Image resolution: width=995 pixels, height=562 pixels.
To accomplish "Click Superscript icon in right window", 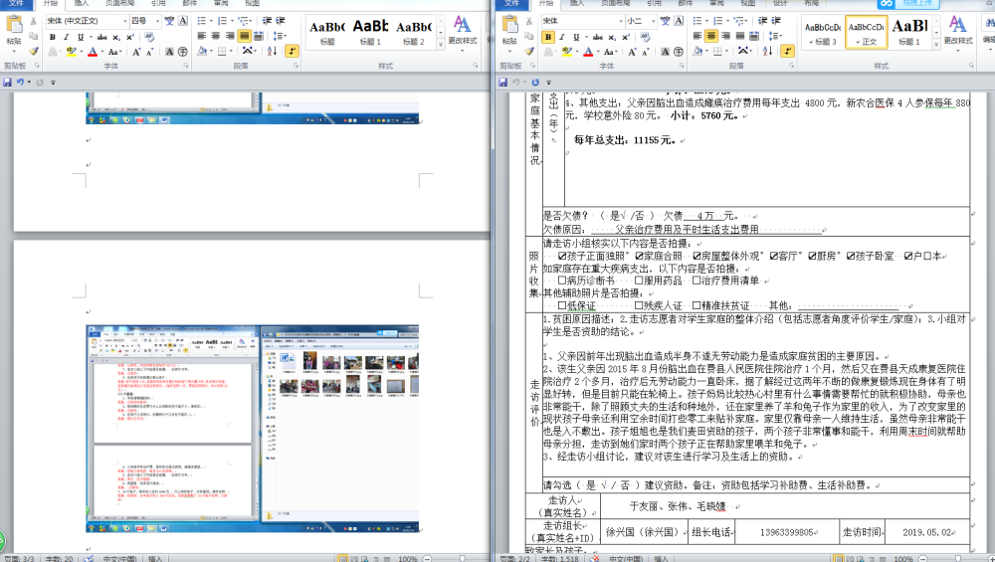I will (x=626, y=37).
